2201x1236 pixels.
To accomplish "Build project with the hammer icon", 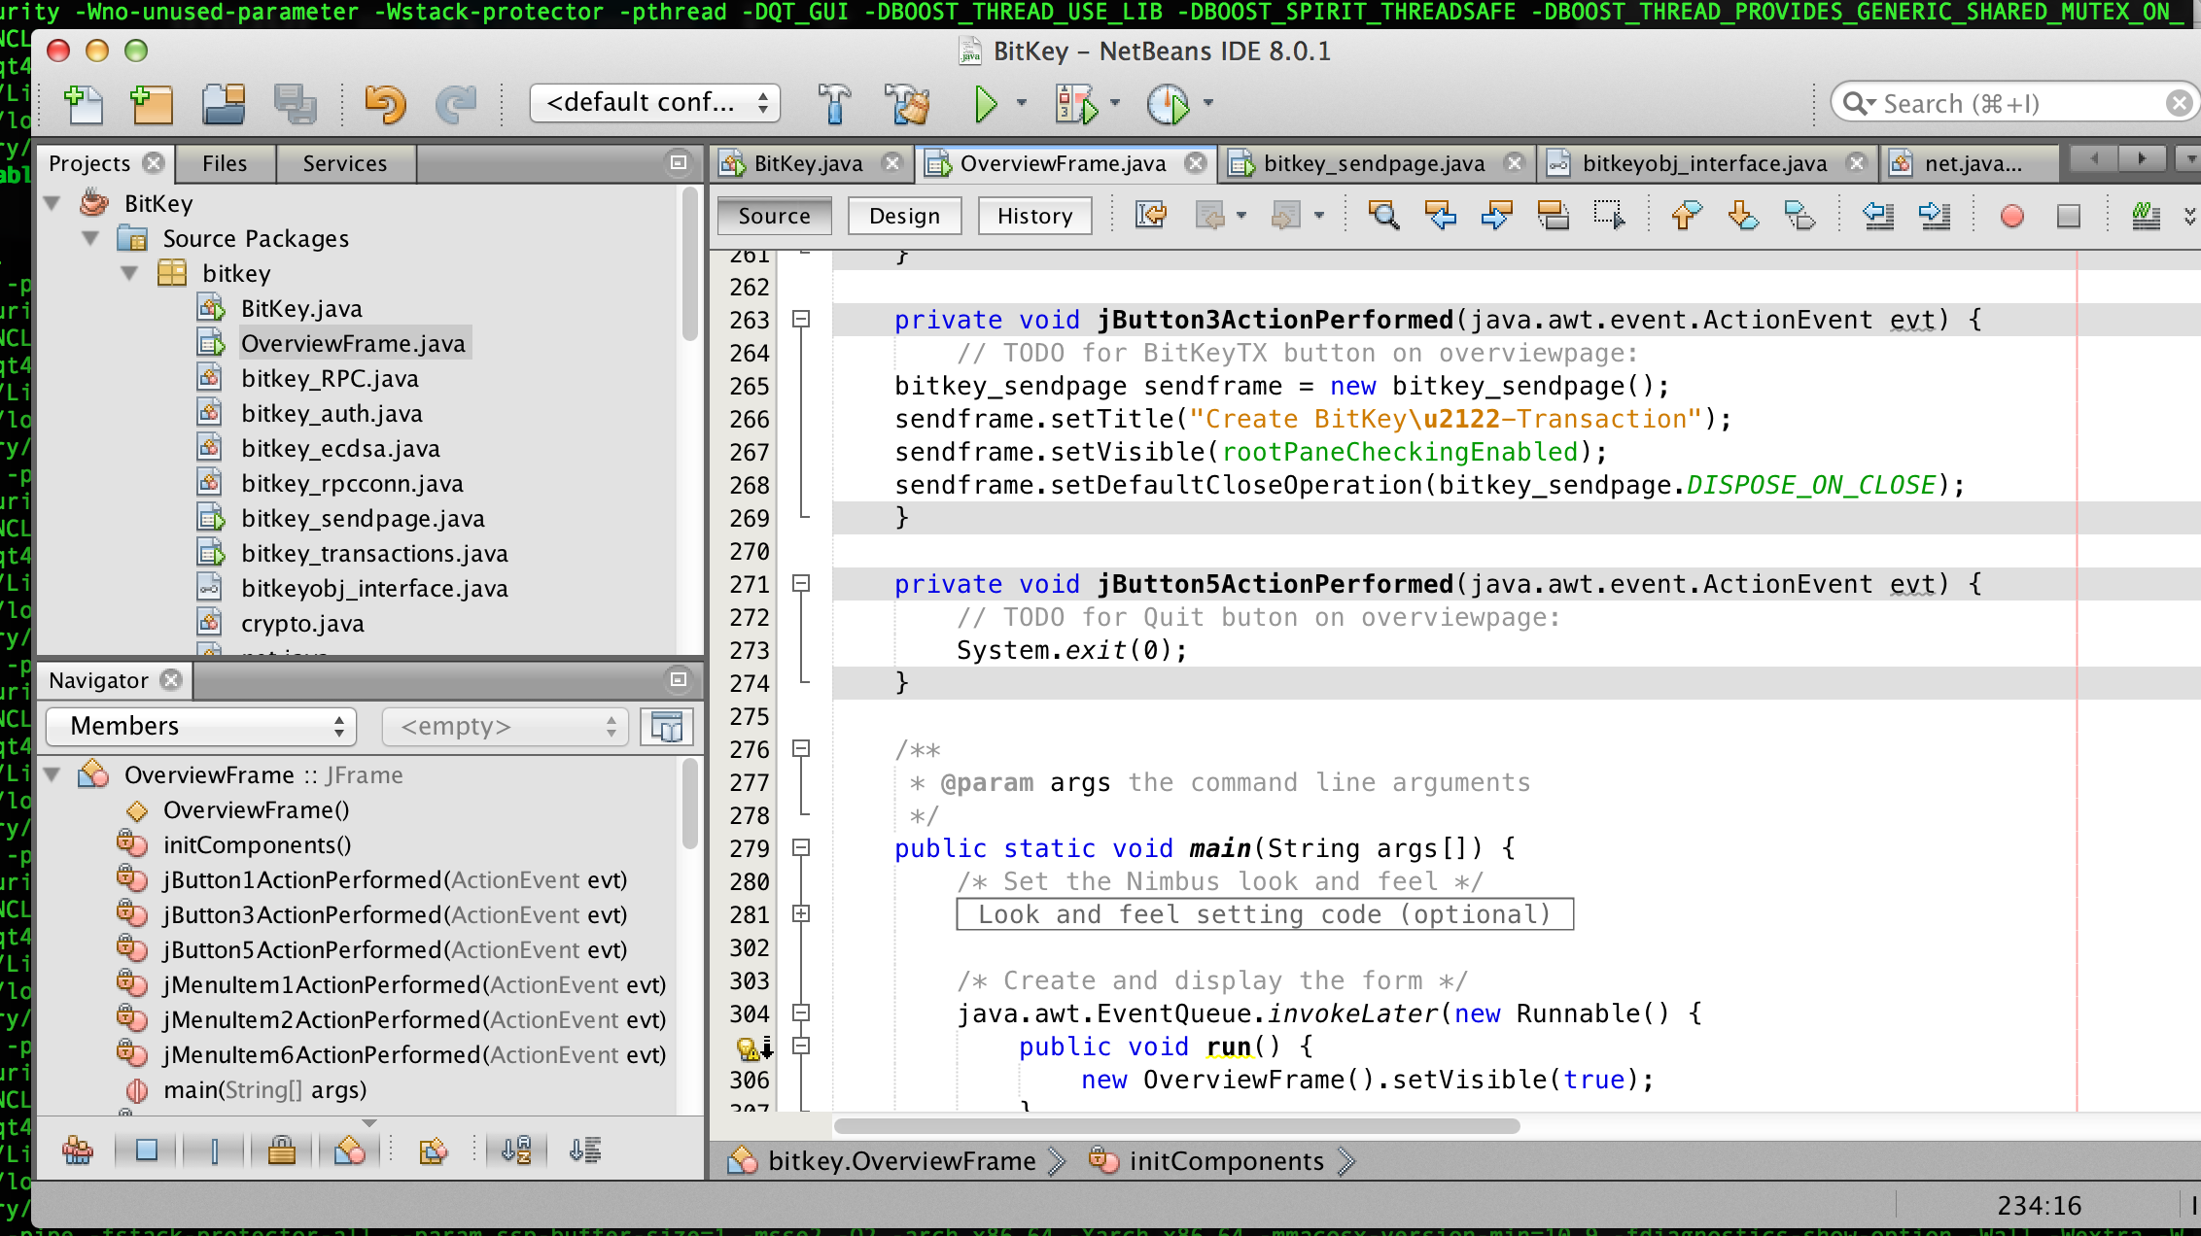I will click(833, 104).
